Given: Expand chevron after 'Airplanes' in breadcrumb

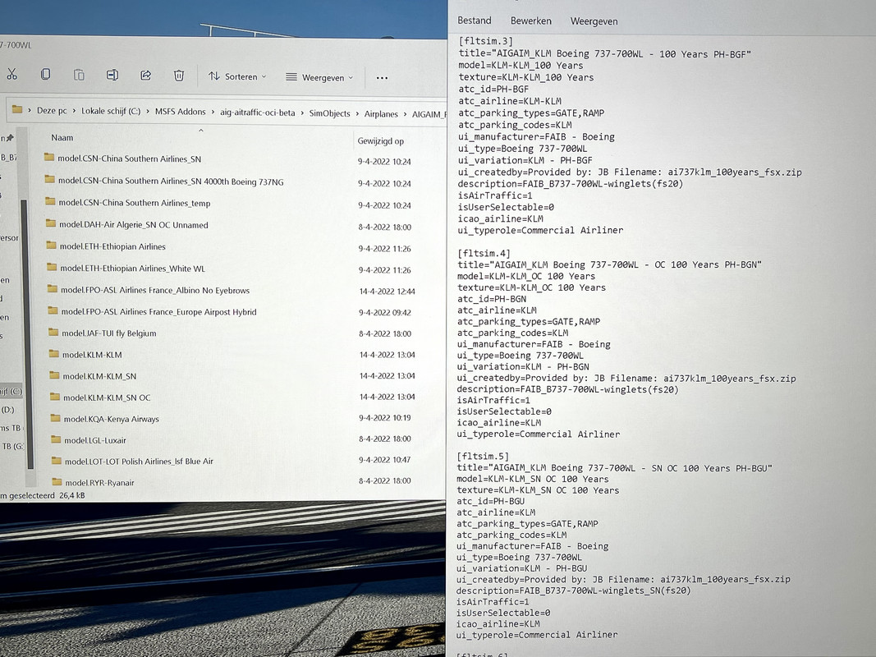Looking at the screenshot, I should pos(405,114).
